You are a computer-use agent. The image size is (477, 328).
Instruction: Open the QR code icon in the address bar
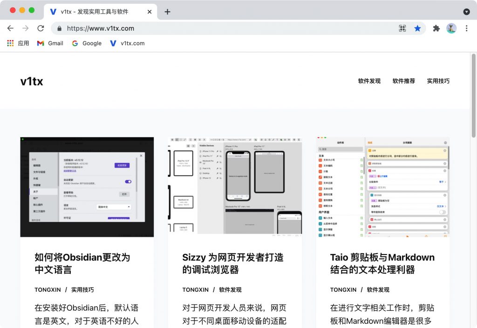402,28
